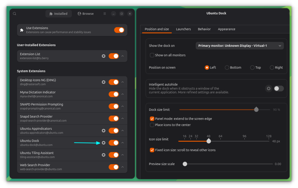Screen dimensions: 298x188
Task: Expand Myna Dictation Indicator details
Action: [x=123, y=94]
